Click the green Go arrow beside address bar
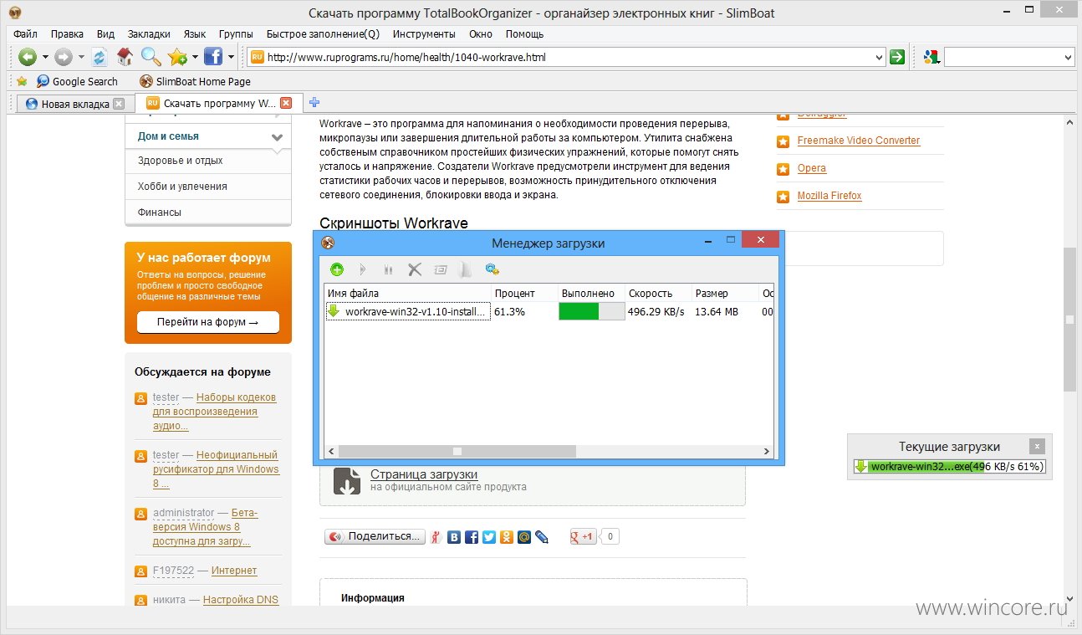The image size is (1082, 635). tap(897, 57)
